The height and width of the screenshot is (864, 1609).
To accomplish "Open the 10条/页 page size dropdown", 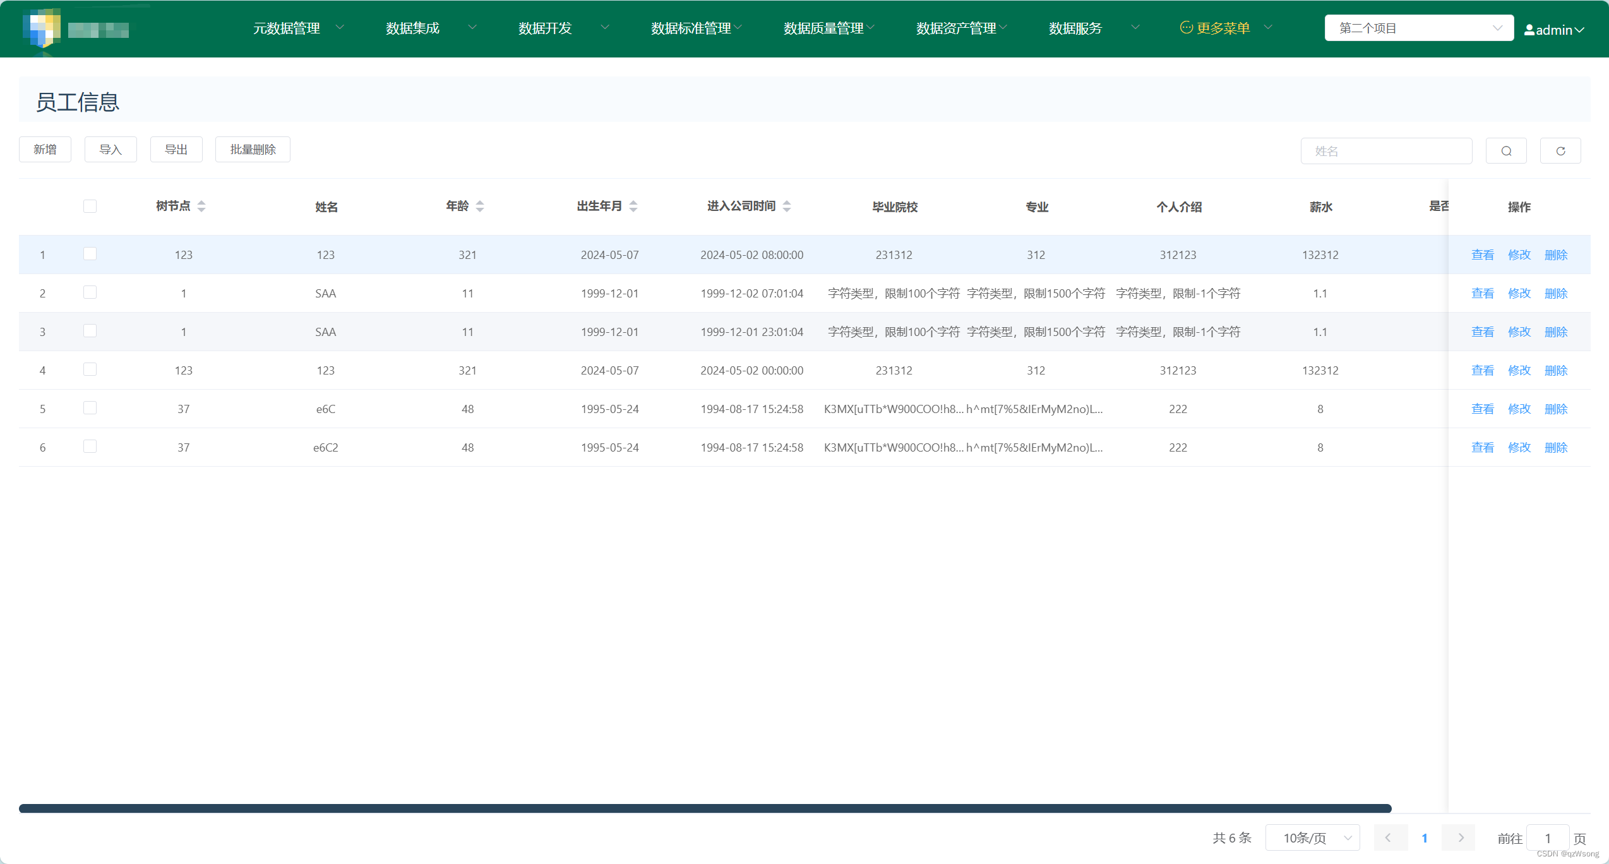I will point(1312,837).
